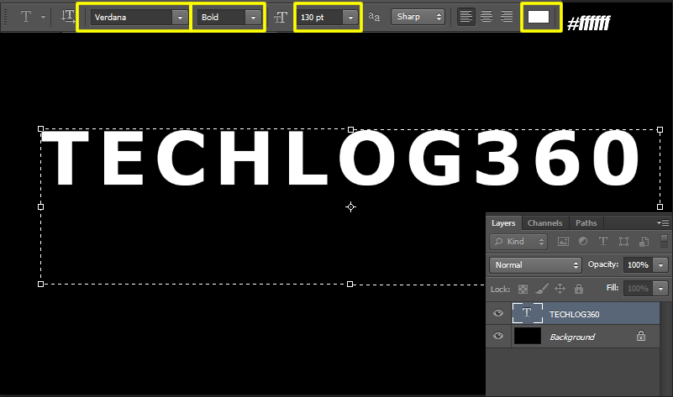This screenshot has width=673, height=397.
Task: Click the text box center reference point
Action: (350, 207)
